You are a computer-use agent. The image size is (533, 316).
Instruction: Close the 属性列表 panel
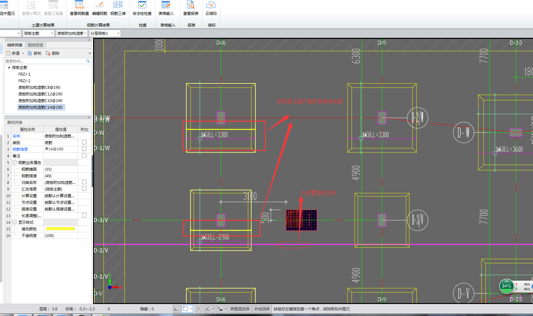click(x=89, y=117)
